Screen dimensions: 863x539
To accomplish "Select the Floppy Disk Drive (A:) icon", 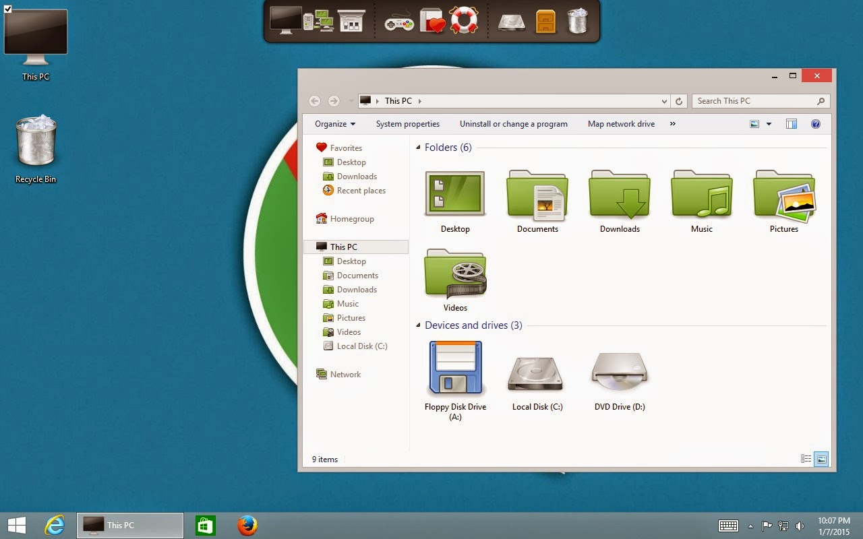I will pyautogui.click(x=455, y=368).
